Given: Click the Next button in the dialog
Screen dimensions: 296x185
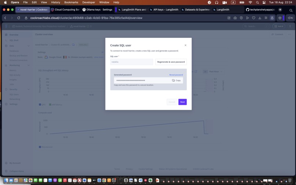Looking at the screenshot, I should coord(183,102).
